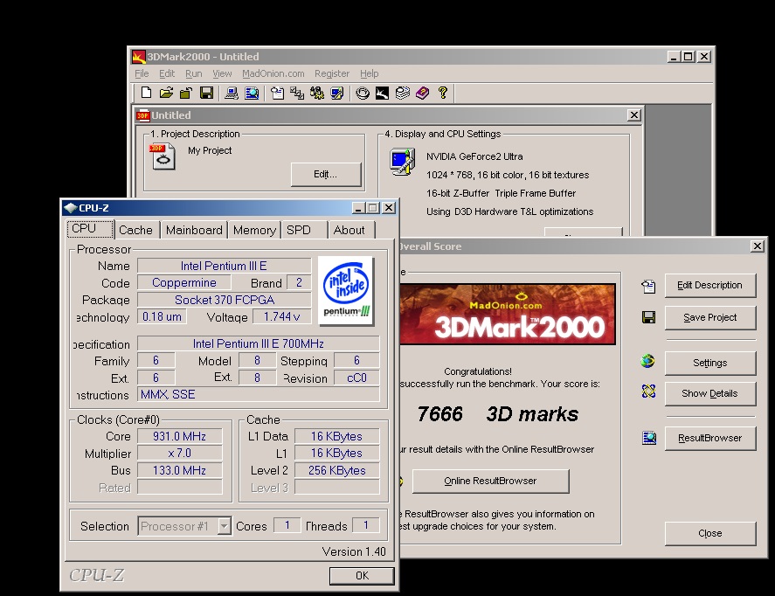Click the globe icon beside Settings
Viewport: 775px width, 596px height.
[648, 362]
